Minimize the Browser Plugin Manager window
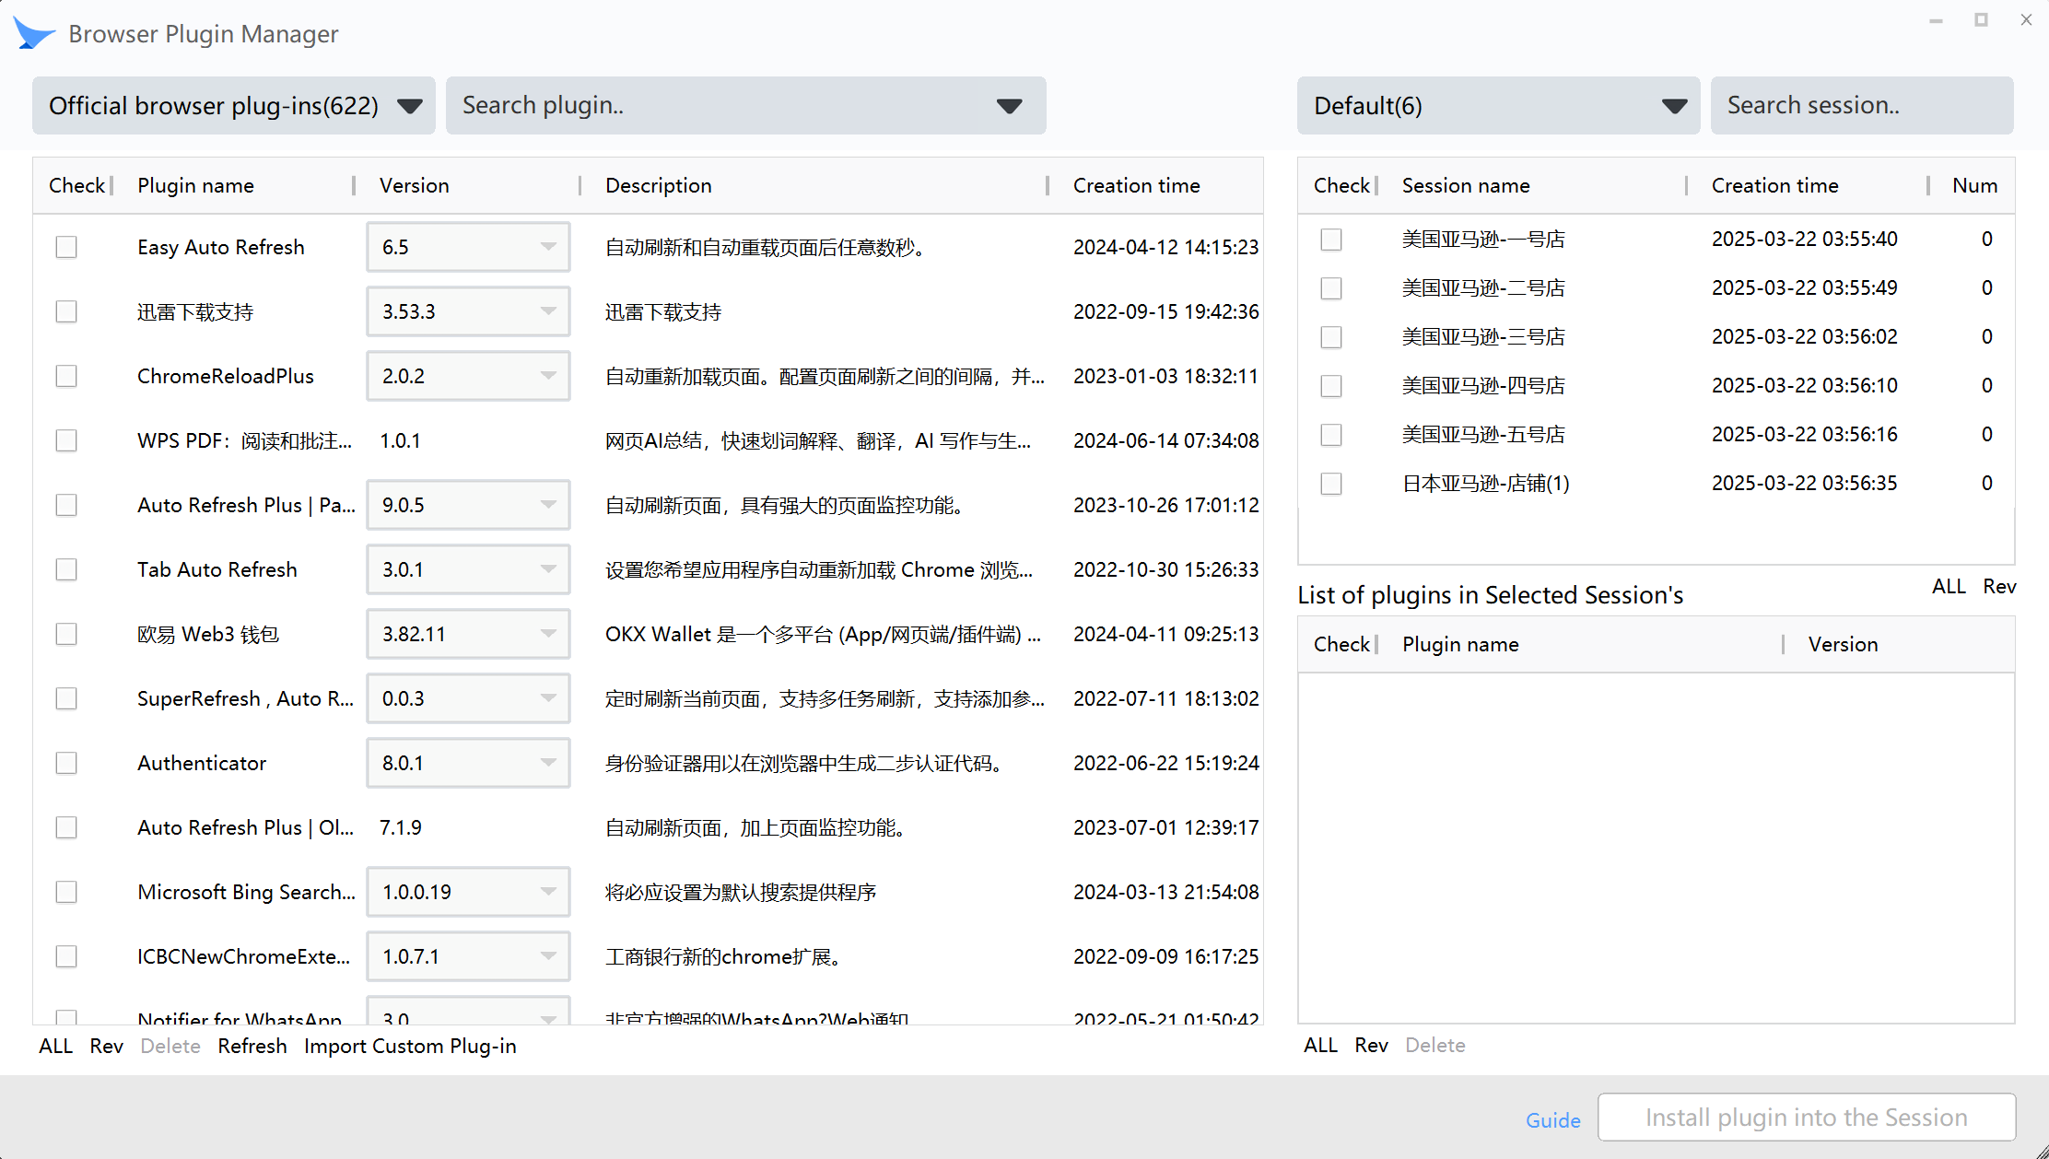This screenshot has height=1159, width=2049. [x=1936, y=20]
